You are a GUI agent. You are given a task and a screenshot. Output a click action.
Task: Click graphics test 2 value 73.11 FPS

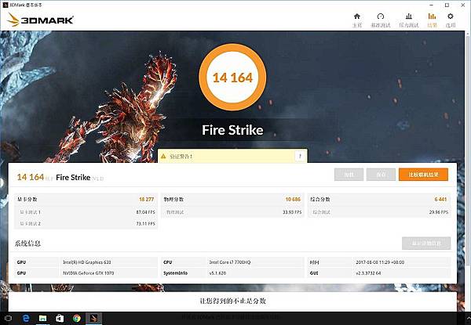(x=146, y=223)
